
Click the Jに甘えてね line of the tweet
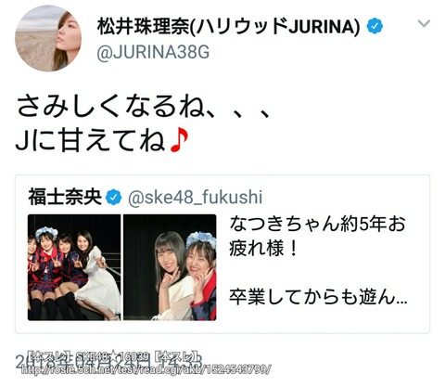(x=102, y=141)
